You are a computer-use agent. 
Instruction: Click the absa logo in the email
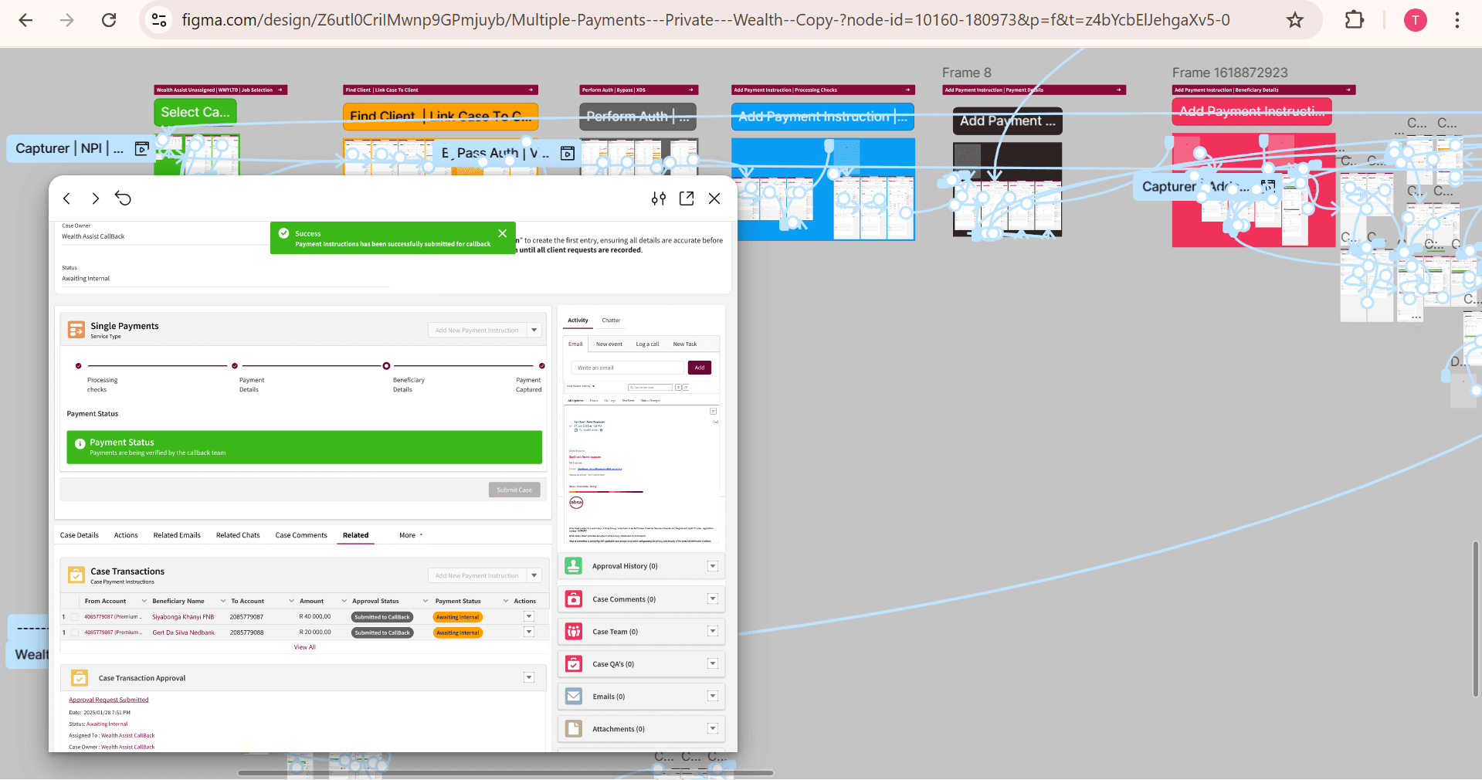coord(576,502)
